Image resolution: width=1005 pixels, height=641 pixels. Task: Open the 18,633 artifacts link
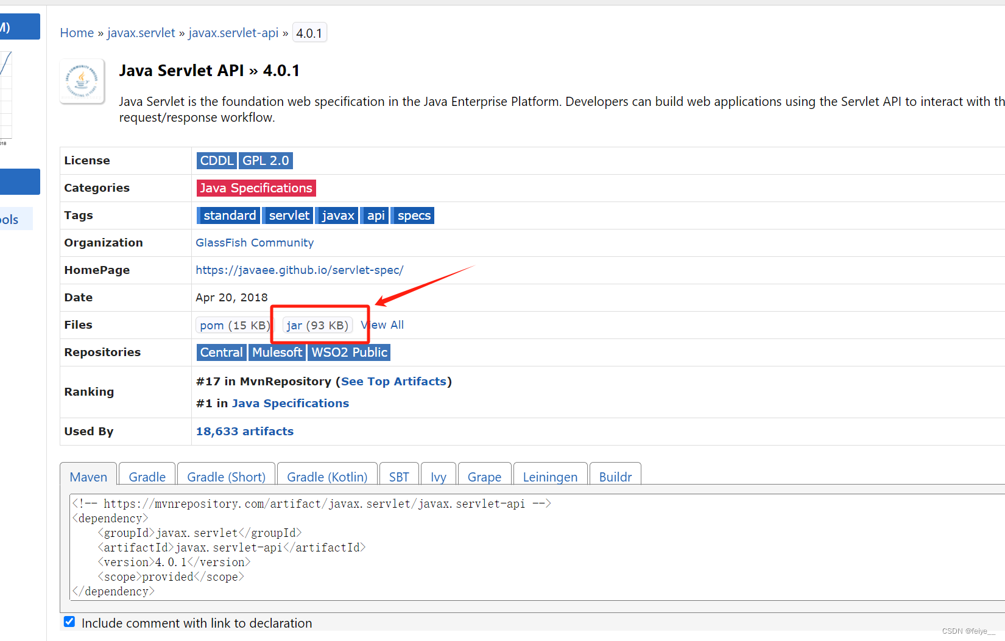245,432
